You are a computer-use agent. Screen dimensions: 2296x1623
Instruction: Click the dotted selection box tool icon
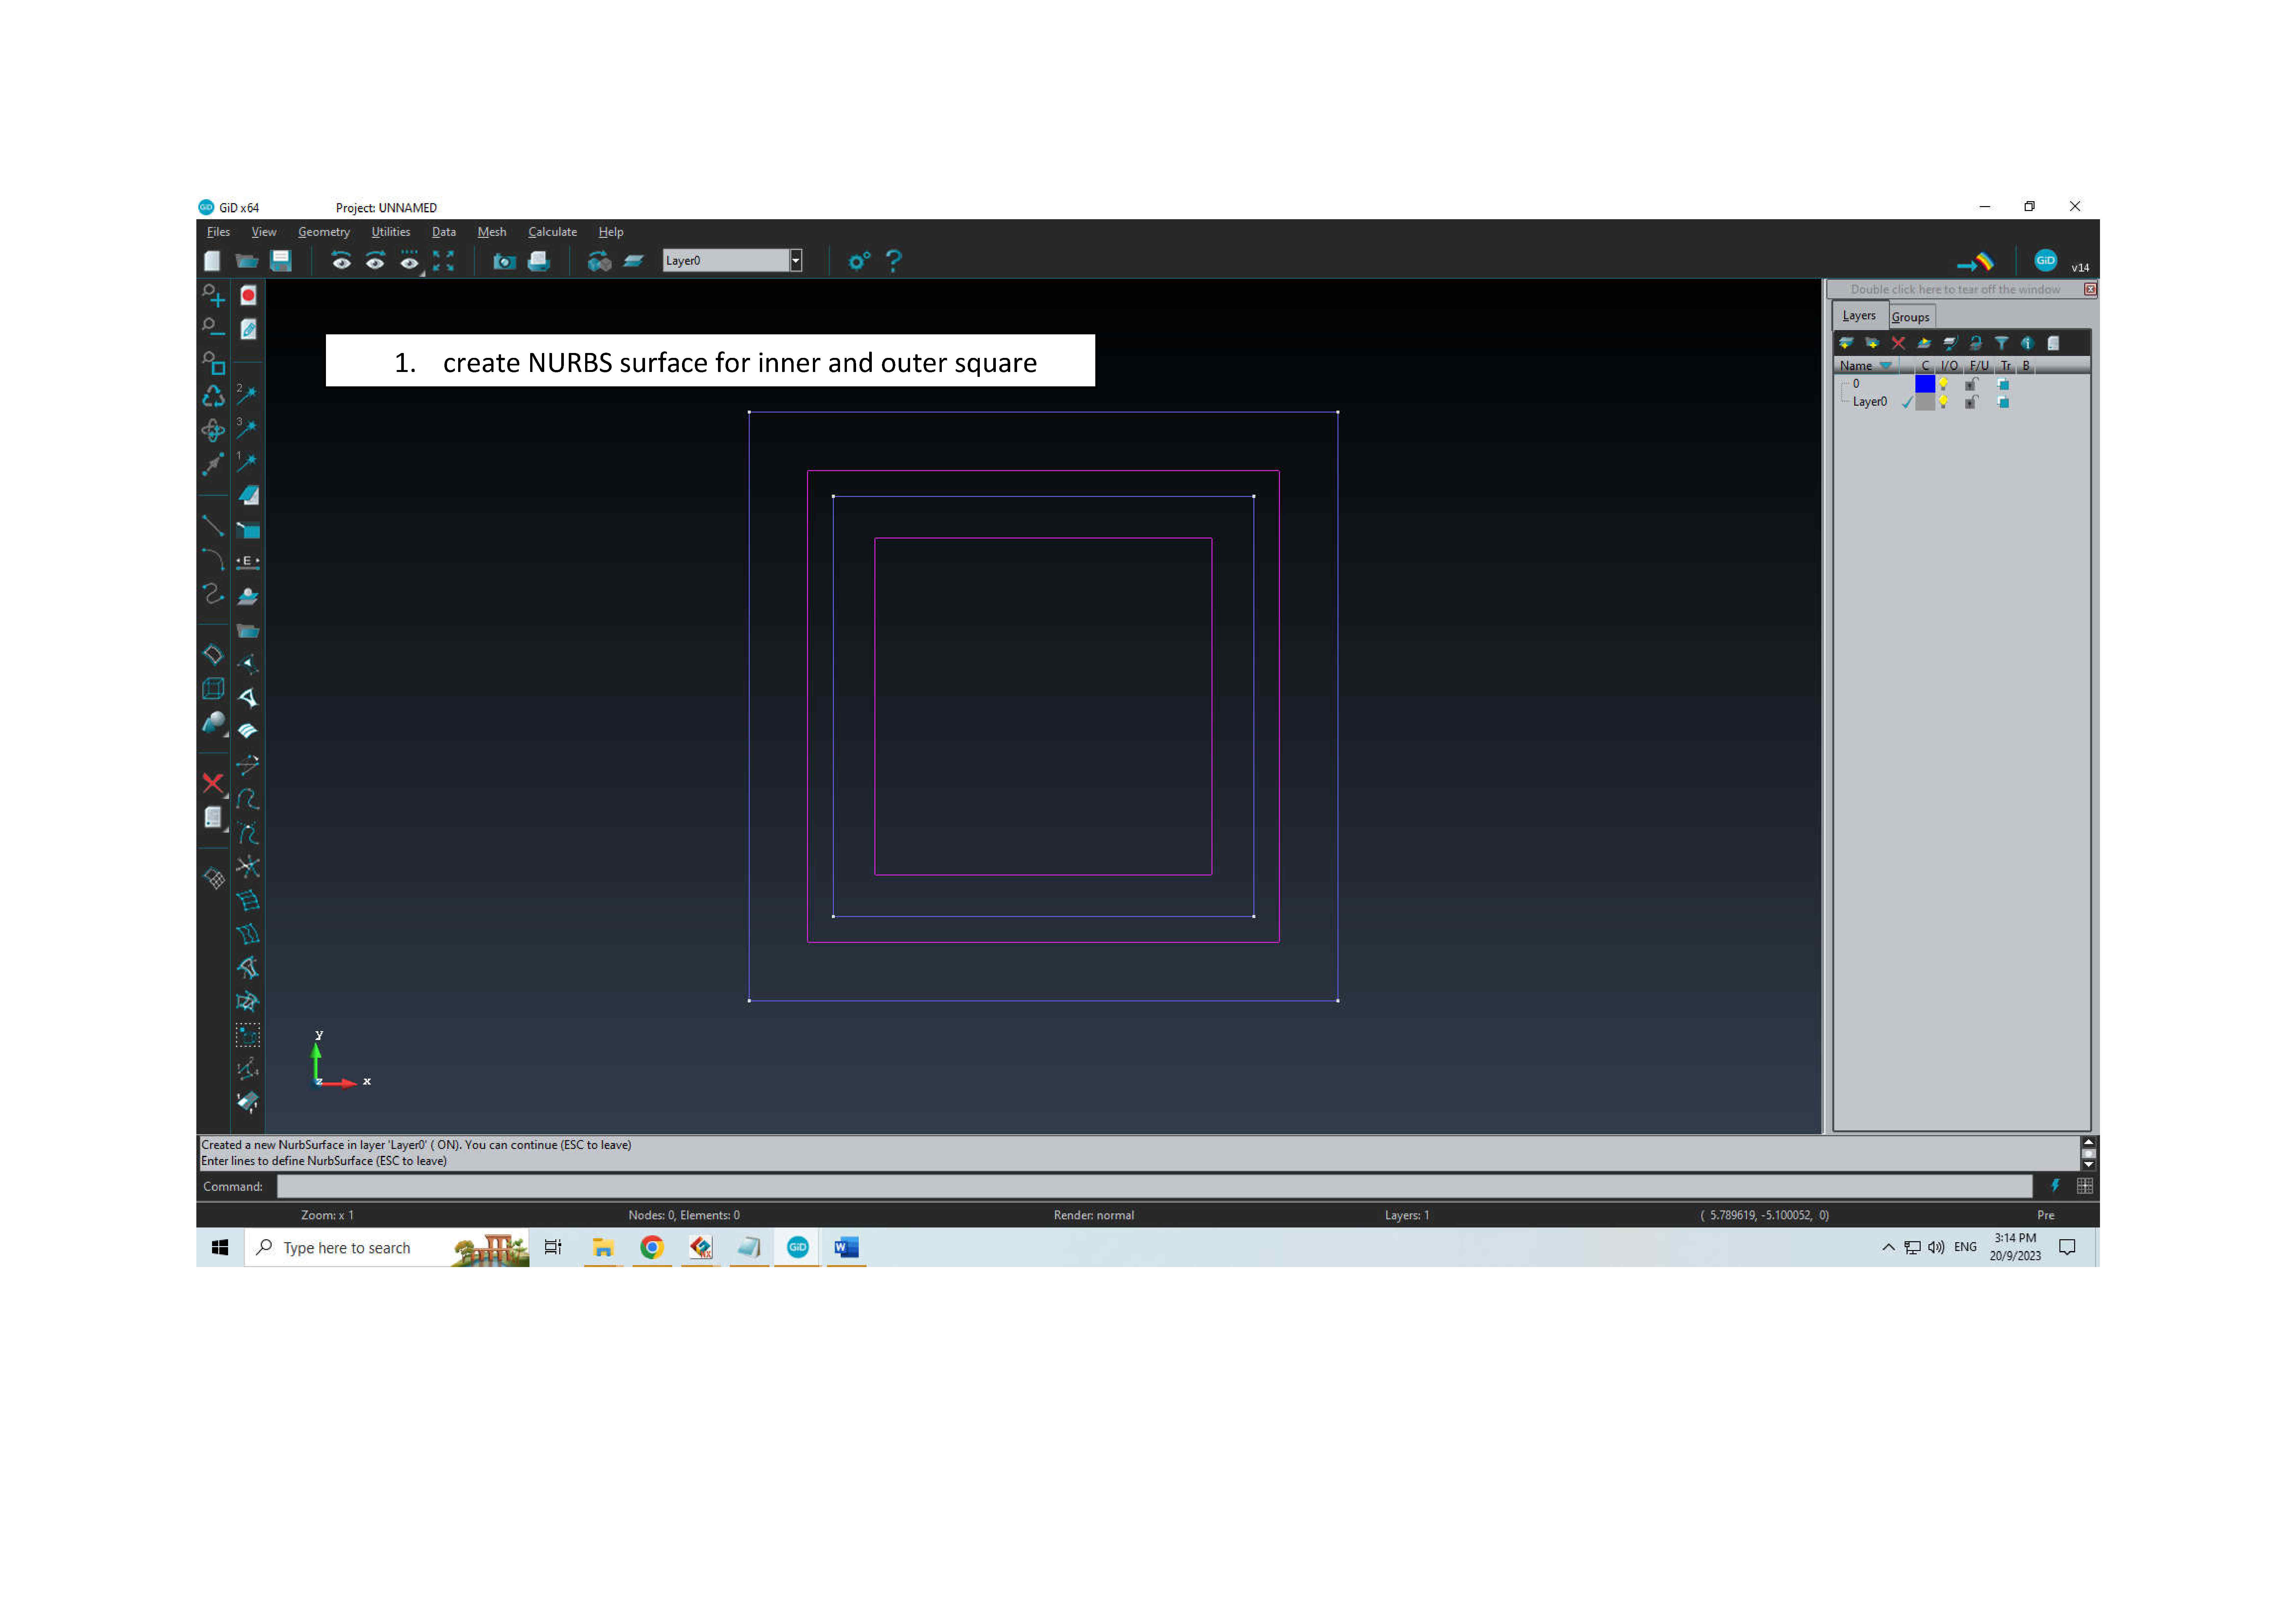pos(248,1035)
